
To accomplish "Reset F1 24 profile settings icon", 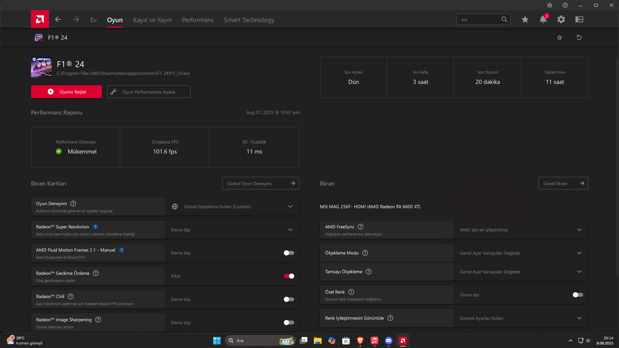I will pyautogui.click(x=579, y=38).
